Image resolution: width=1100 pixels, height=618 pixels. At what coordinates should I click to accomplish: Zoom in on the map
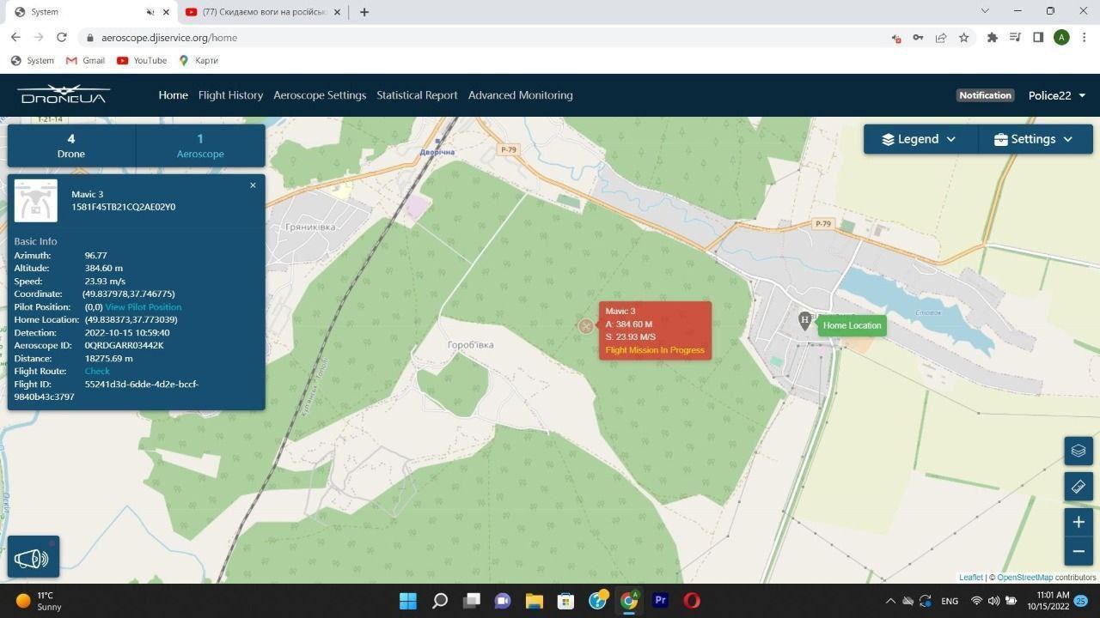(x=1079, y=522)
